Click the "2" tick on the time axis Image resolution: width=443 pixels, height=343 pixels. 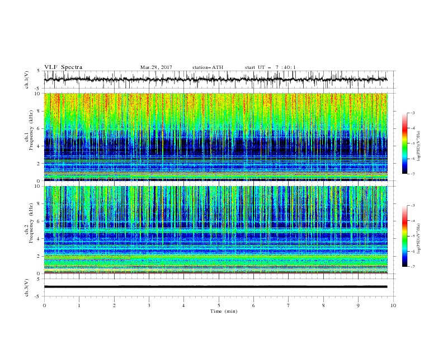click(x=114, y=305)
